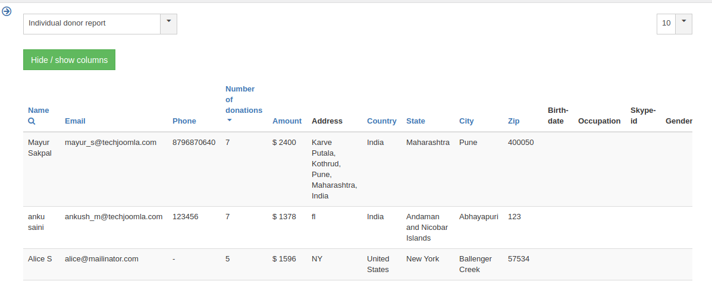
Task: Sort by the Country column header
Action: [381, 121]
